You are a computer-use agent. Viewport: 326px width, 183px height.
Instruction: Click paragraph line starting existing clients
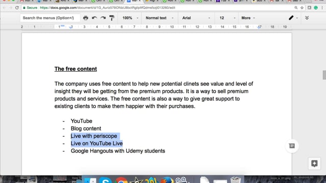[125, 106]
